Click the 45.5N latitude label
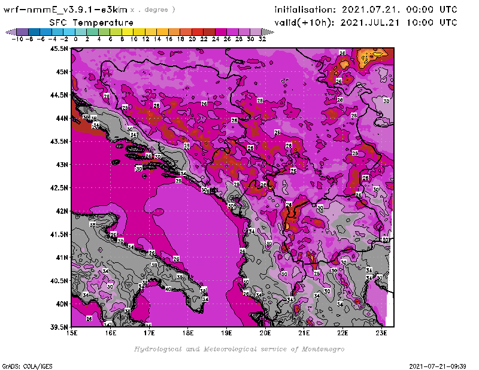Screen dimensions: 479x370 [59, 48]
